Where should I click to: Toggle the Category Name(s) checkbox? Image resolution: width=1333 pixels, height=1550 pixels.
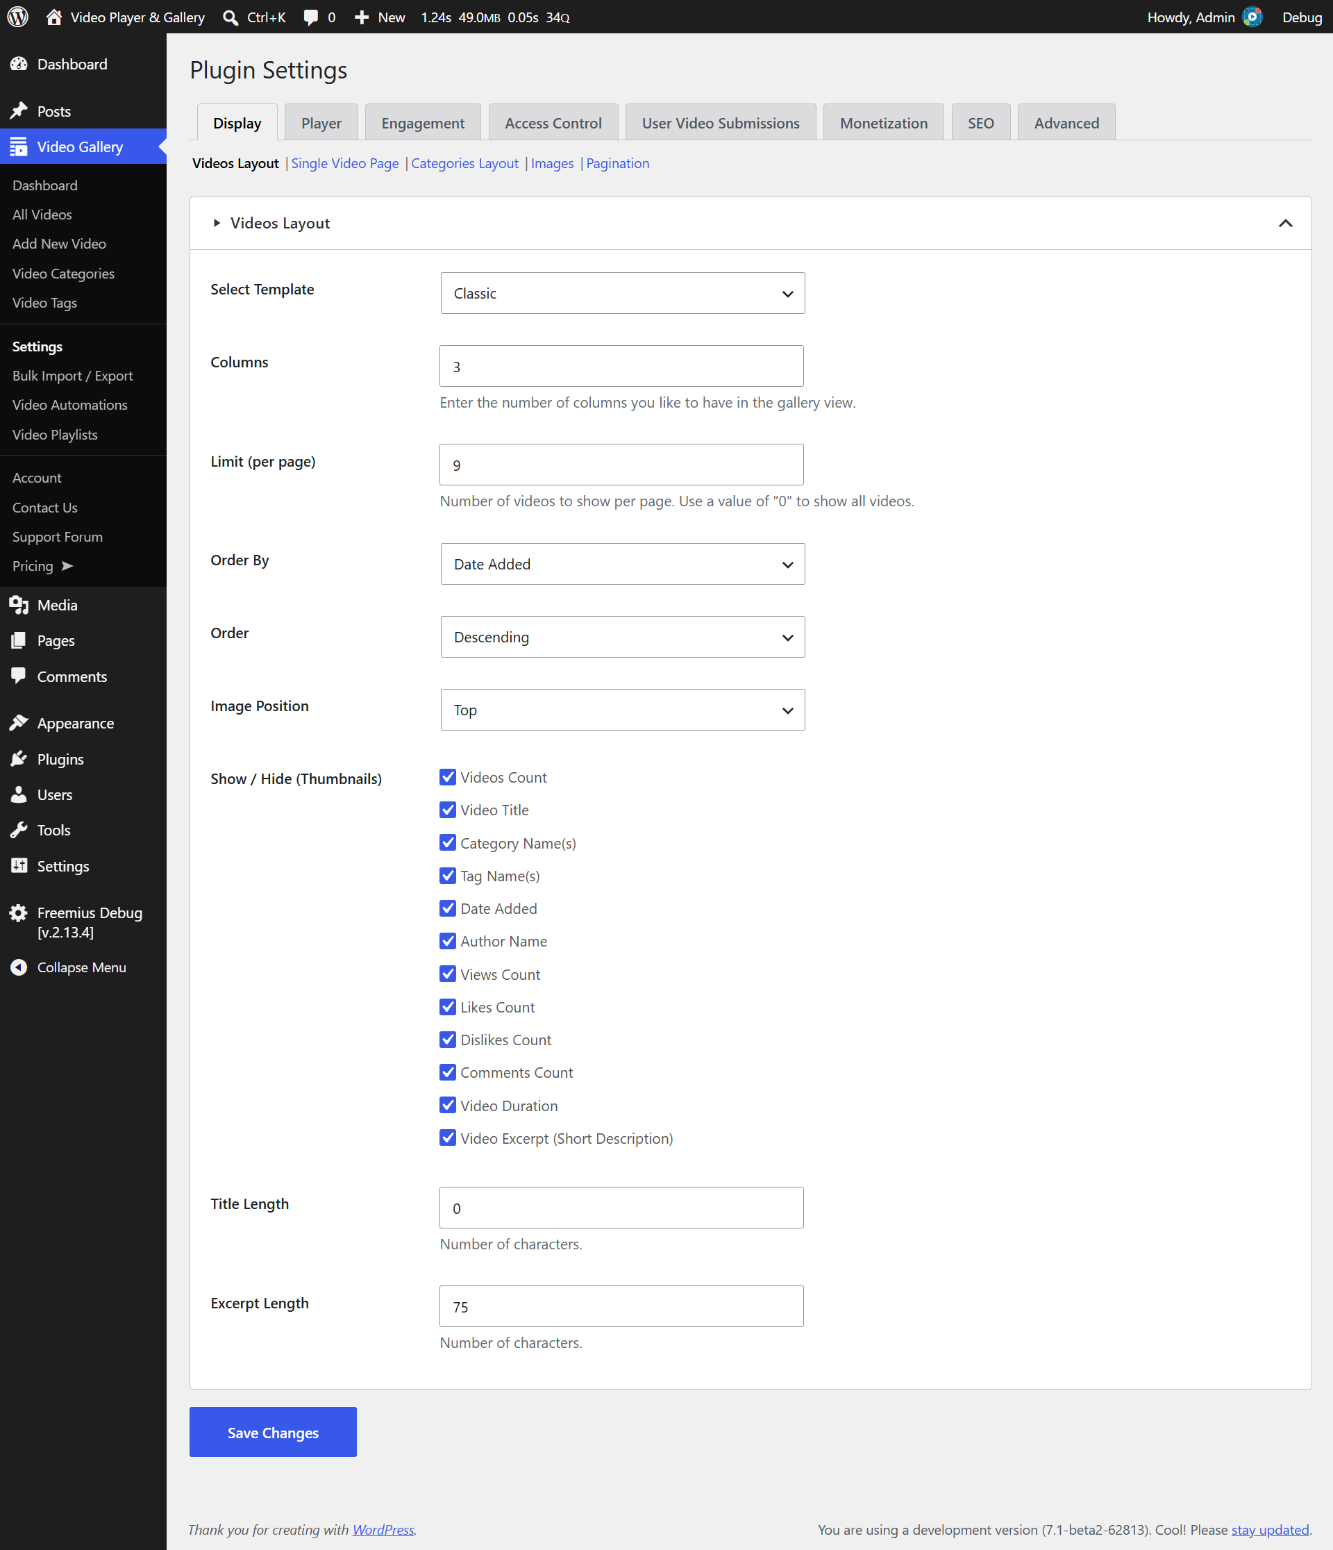447,843
